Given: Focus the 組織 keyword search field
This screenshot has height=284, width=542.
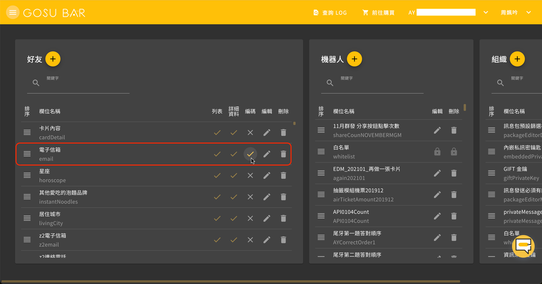Looking at the screenshot, I should point(517,83).
